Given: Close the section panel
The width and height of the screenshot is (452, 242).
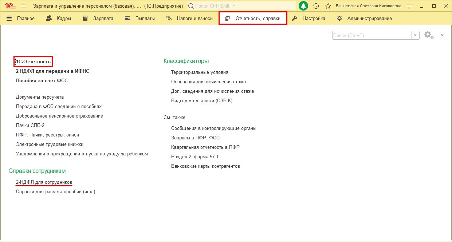Looking at the screenshot, I should pyautogui.click(x=443, y=35).
